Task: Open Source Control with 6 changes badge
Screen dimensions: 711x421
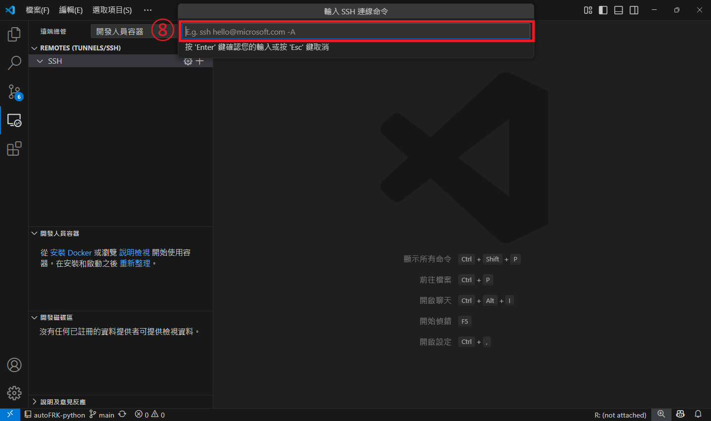Action: pyautogui.click(x=14, y=92)
